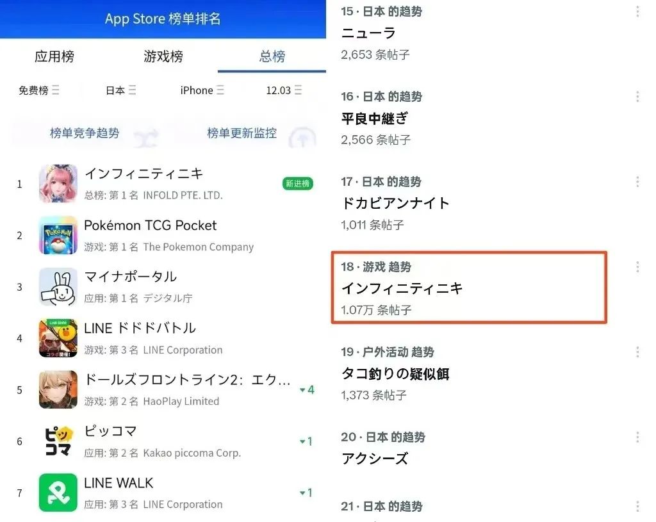Switch to the 游戏榜 tab

point(163,56)
